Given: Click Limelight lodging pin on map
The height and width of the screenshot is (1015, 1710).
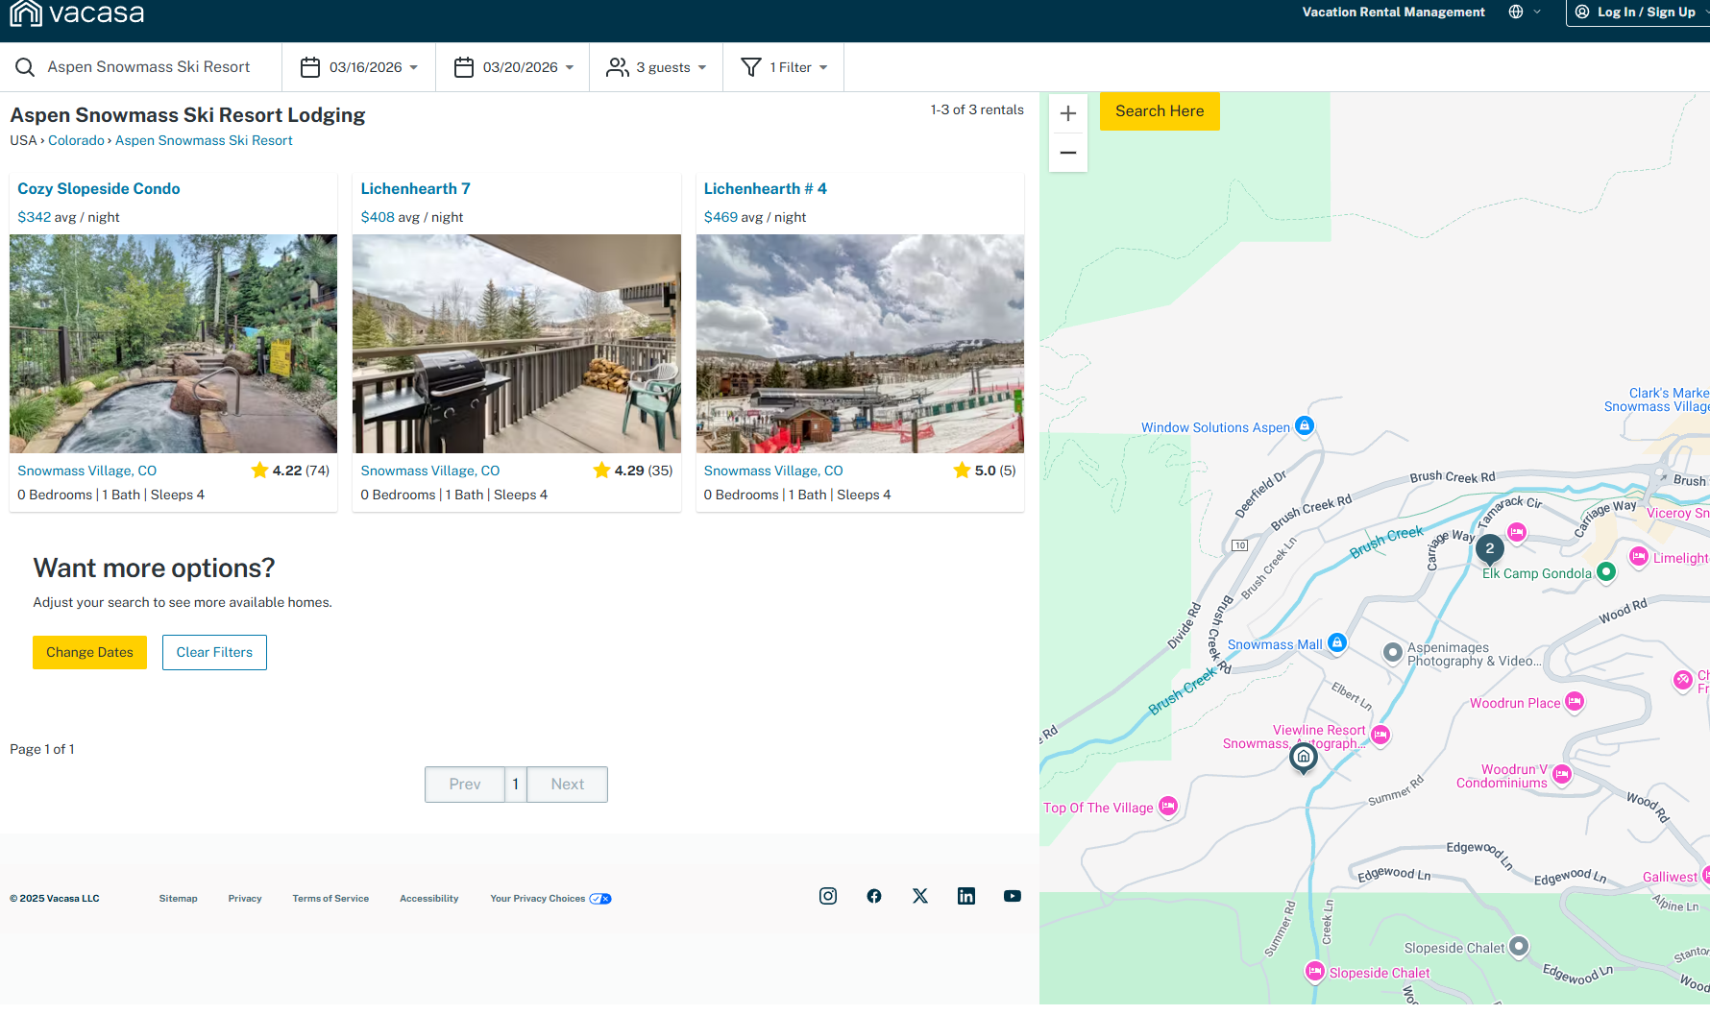Looking at the screenshot, I should click(1639, 557).
